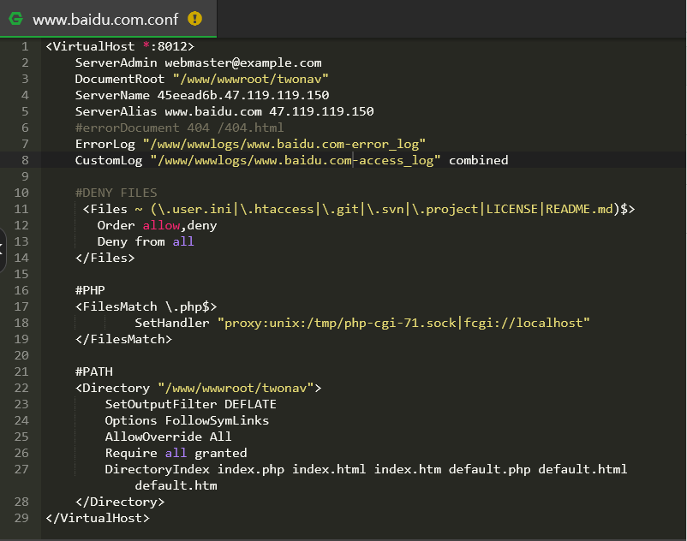The width and height of the screenshot is (687, 541).
Task: Click the ErrorLog path string
Action: tap(284, 144)
